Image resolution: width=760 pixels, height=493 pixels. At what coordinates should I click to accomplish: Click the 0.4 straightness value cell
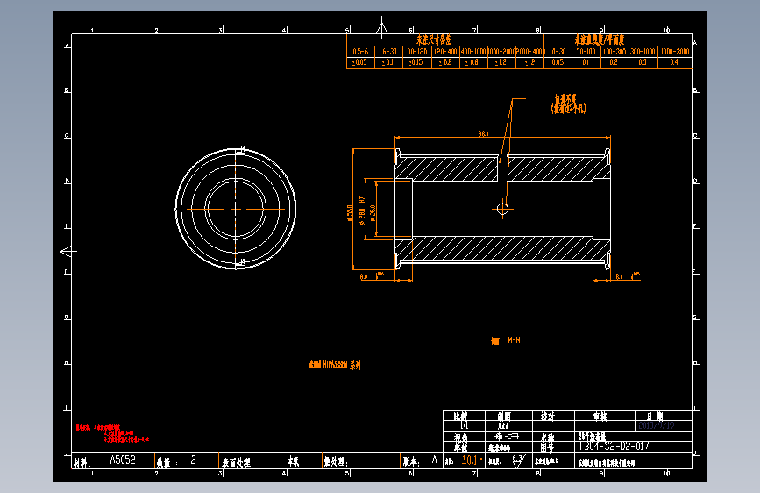[674, 62]
